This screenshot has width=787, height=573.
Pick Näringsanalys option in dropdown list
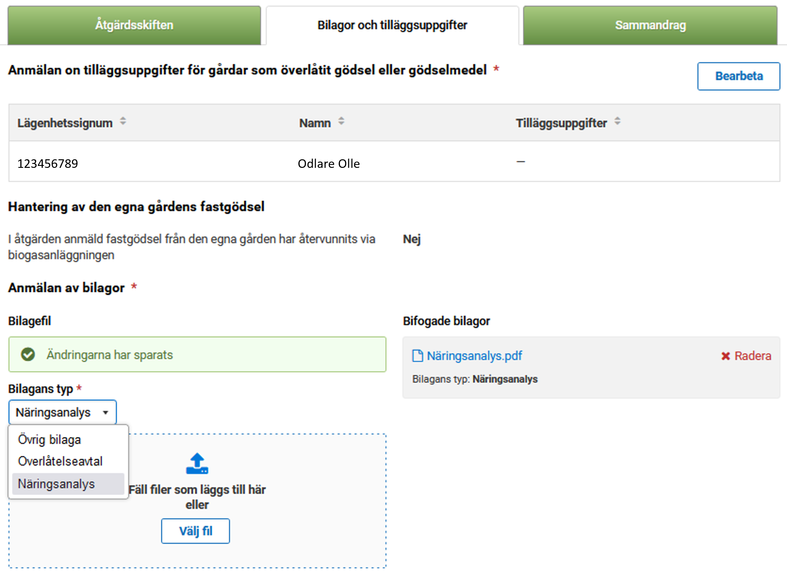[56, 484]
